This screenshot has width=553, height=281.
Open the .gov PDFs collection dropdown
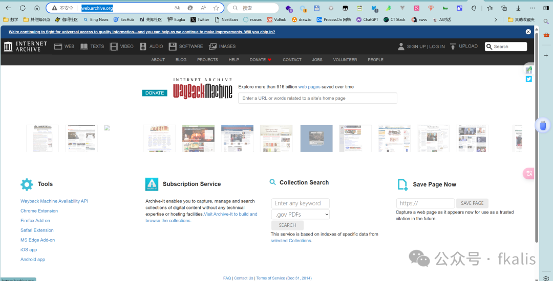point(301,214)
